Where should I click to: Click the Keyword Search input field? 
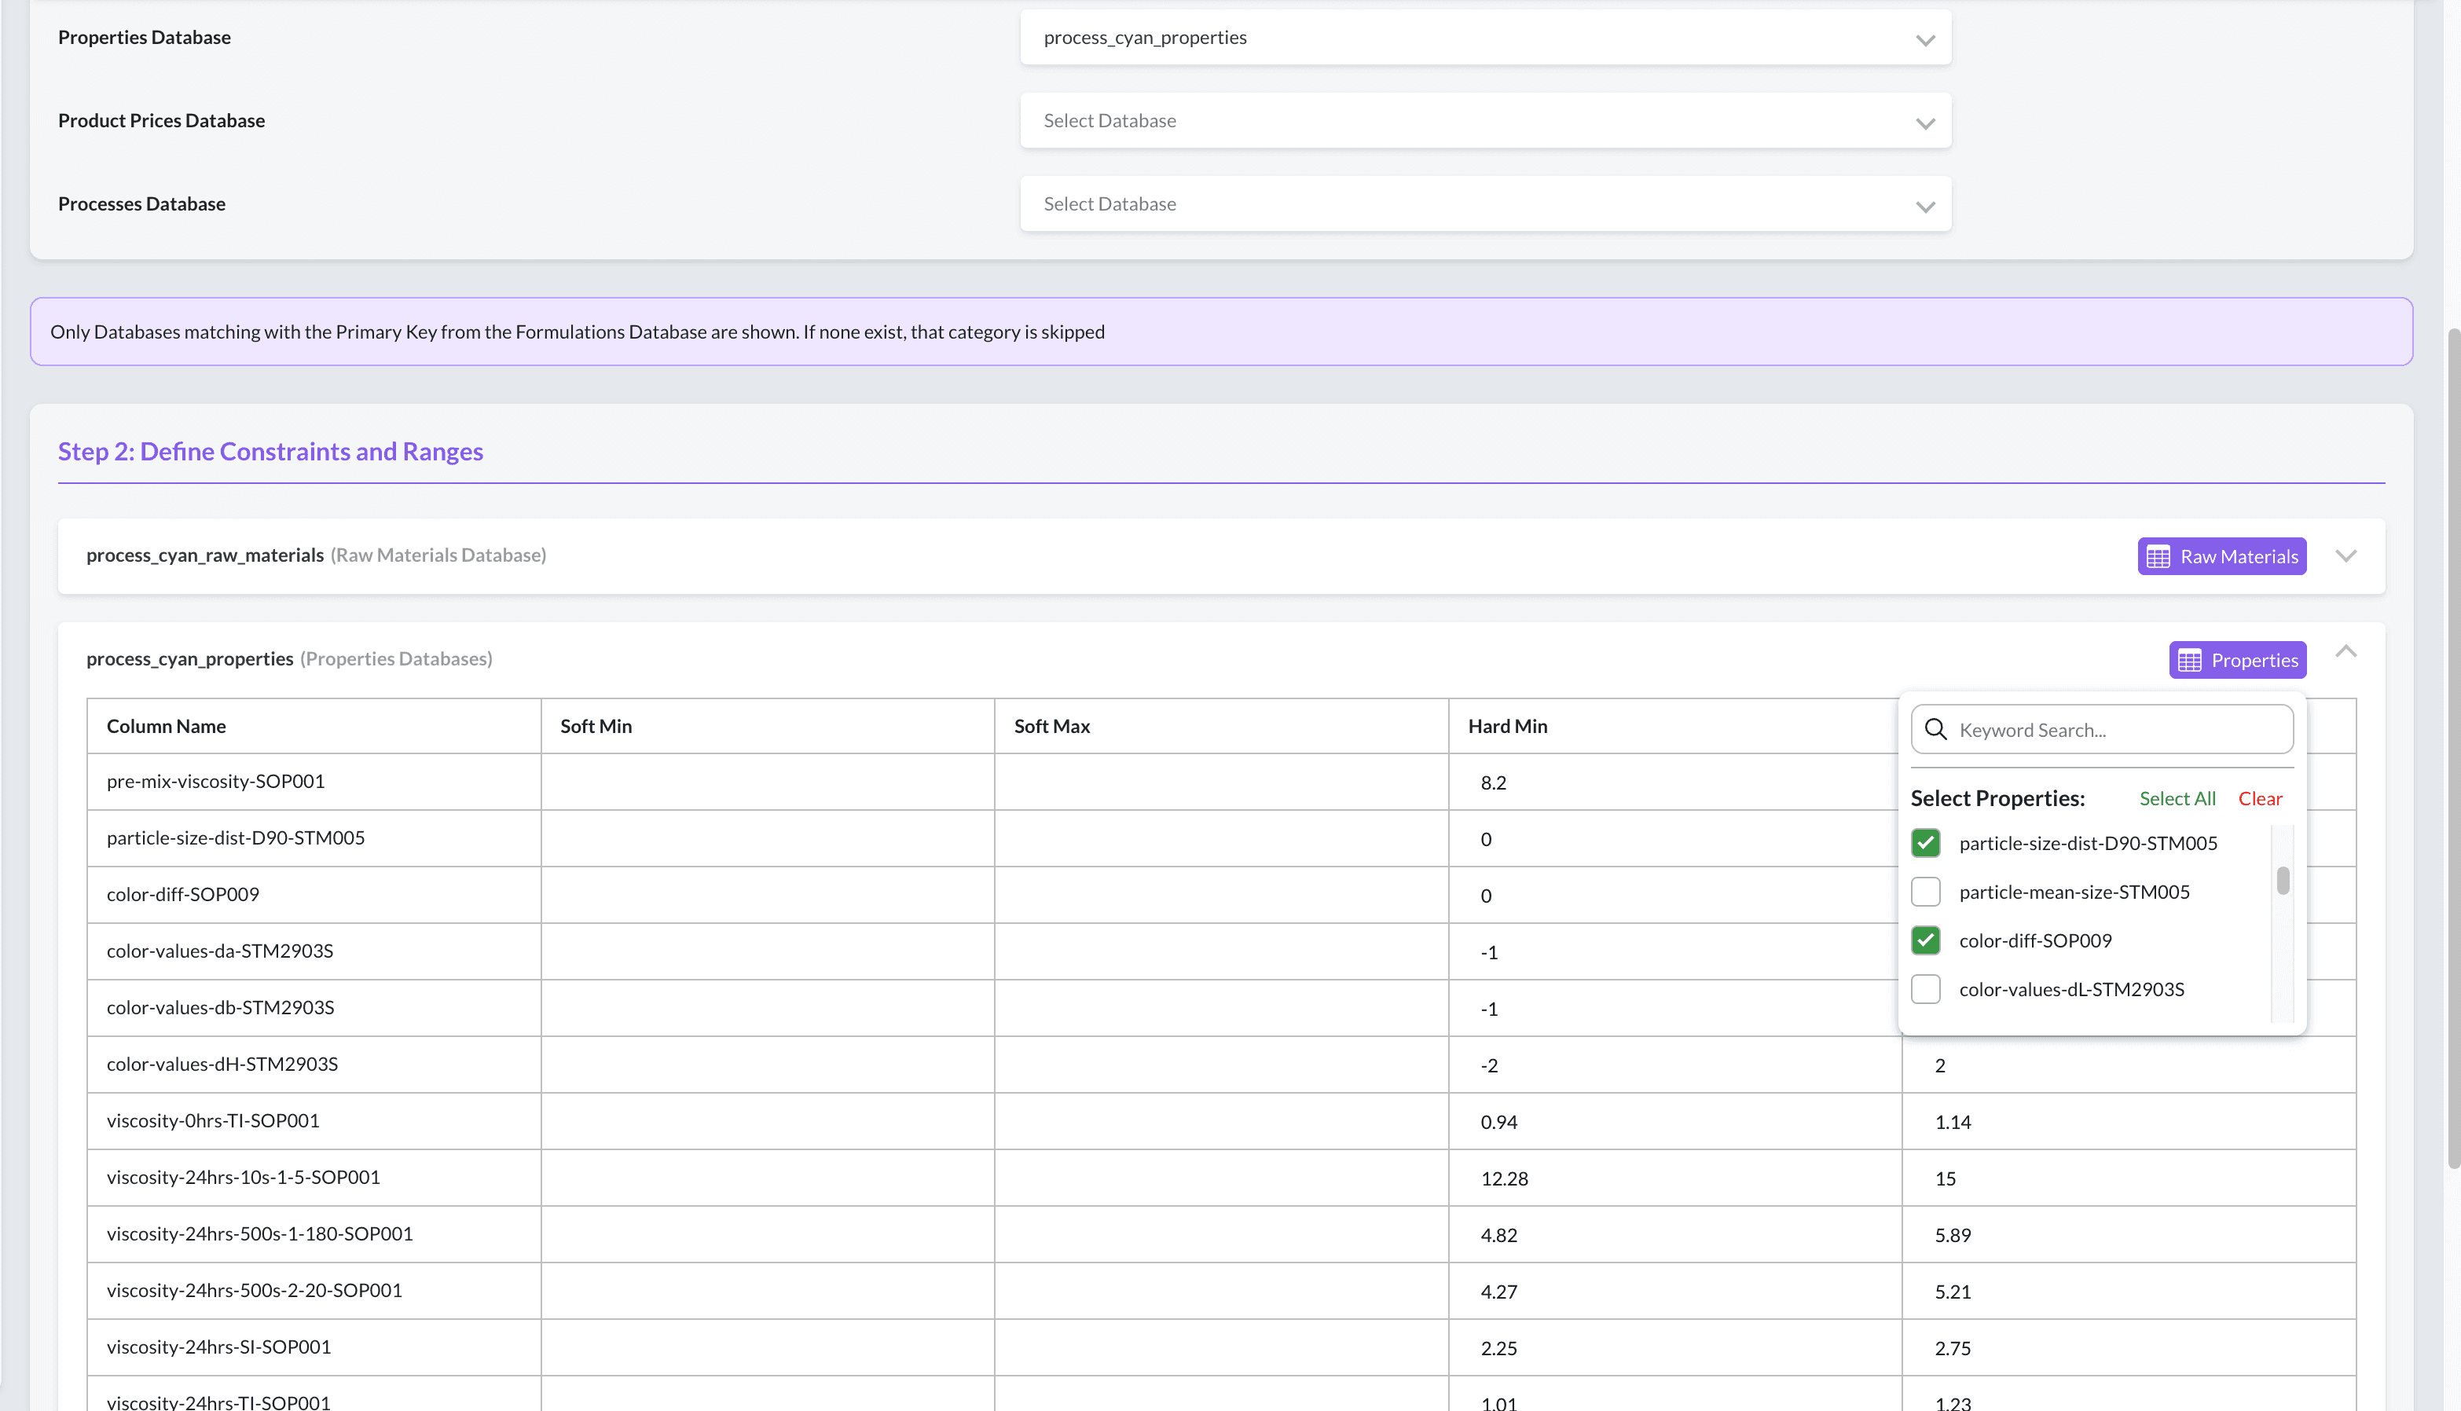coord(2119,730)
